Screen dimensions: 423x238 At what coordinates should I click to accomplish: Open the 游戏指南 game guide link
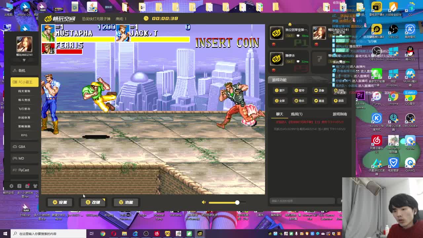(x=340, y=114)
